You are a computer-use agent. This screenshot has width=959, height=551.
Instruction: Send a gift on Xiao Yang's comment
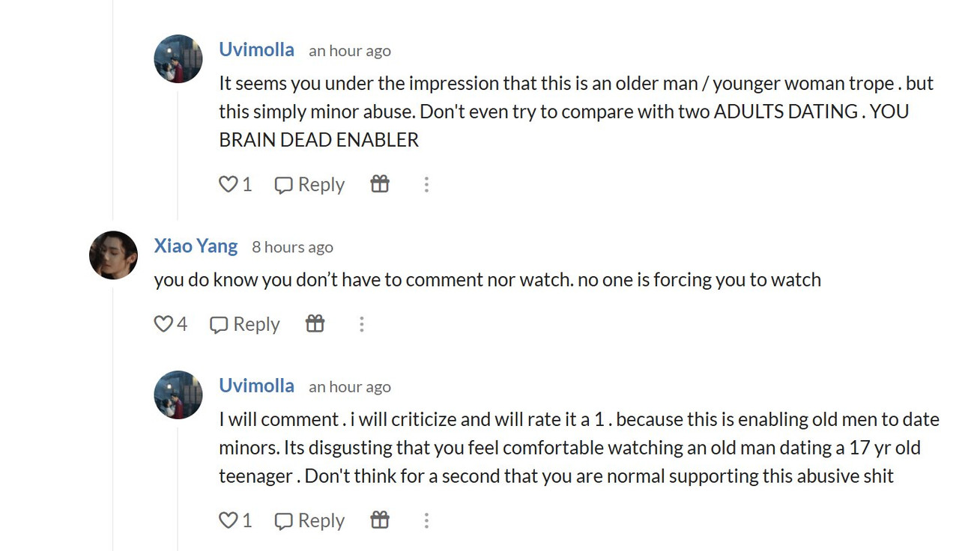(x=315, y=323)
